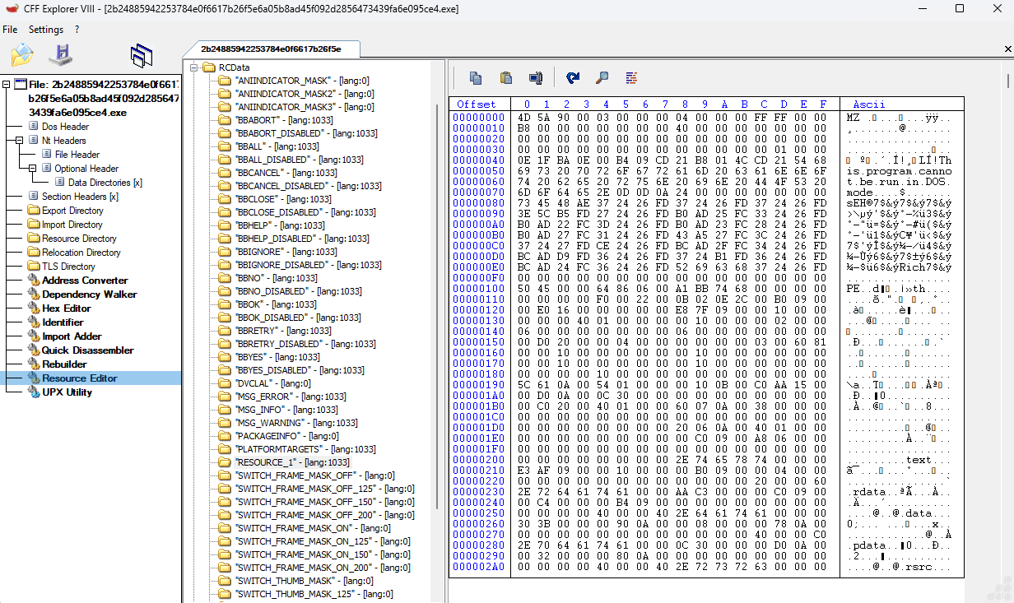Viewport: 1014px width, 603px height.
Task: Click the Save file disk icon
Action: [60, 56]
